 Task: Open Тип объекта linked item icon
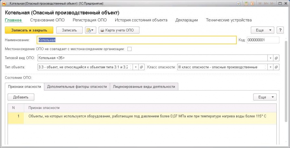click(141, 67)
